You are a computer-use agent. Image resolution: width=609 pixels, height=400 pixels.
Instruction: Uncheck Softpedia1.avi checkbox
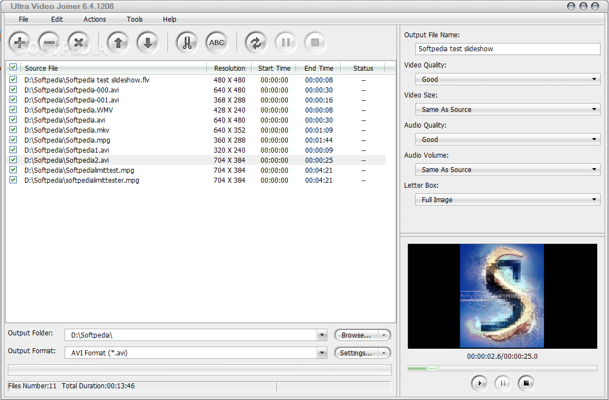pyautogui.click(x=13, y=150)
